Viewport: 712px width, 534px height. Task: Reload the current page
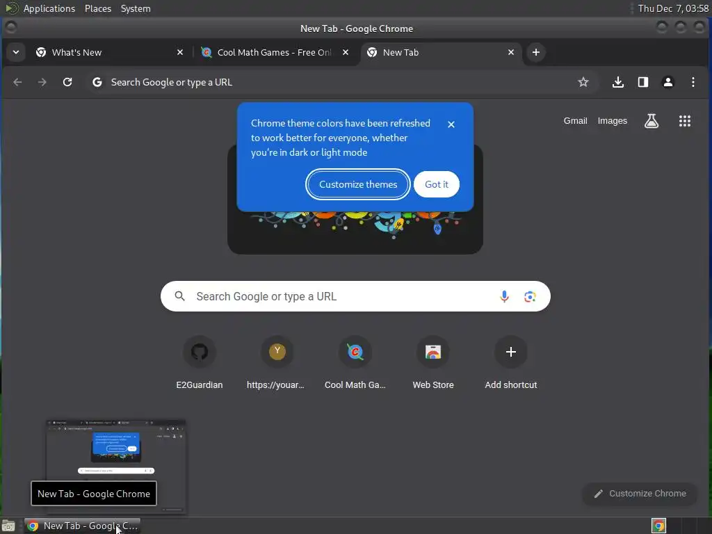point(67,82)
